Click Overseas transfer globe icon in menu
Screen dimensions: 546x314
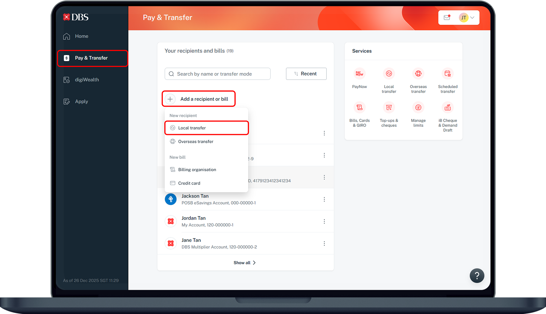coord(173,141)
